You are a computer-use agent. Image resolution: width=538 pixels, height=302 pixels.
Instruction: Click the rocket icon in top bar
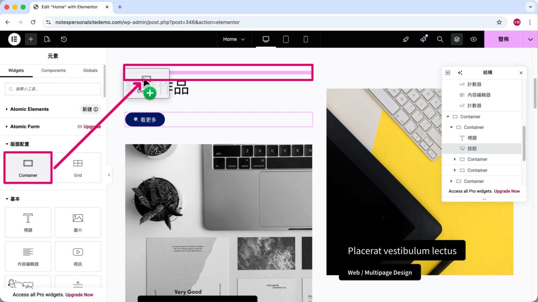pyautogui.click(x=406, y=39)
